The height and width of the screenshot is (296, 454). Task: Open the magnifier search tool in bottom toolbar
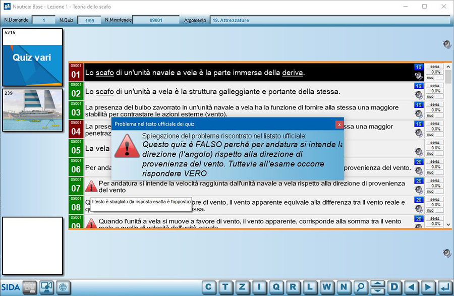[x=360, y=287]
